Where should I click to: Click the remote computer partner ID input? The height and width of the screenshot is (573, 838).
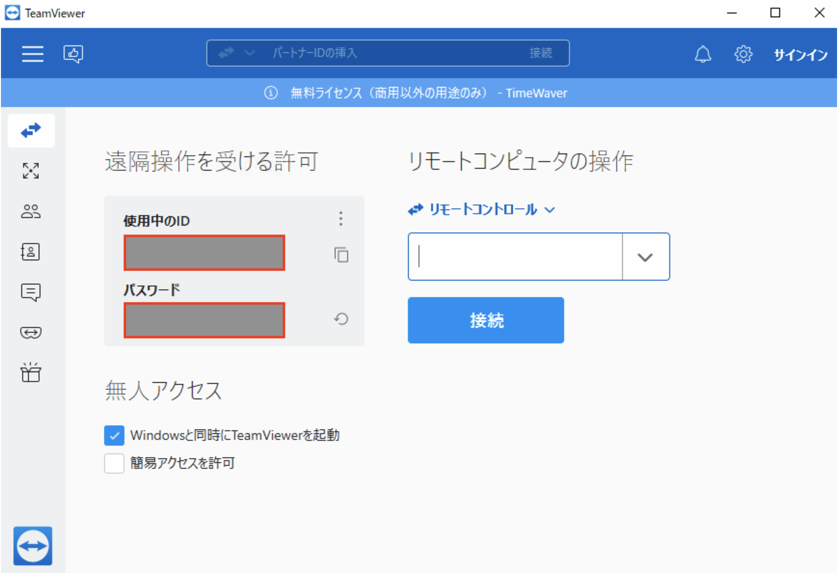[x=515, y=257]
